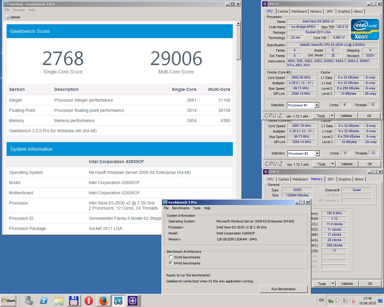The height and width of the screenshot is (307, 384).
Task: Switch to Caches tab in top CPU-Z window
Action: (283, 11)
